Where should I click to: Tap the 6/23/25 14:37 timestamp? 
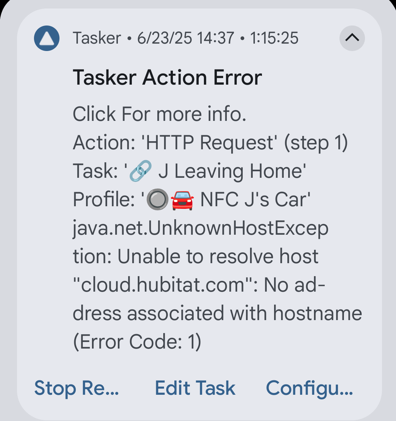185,38
